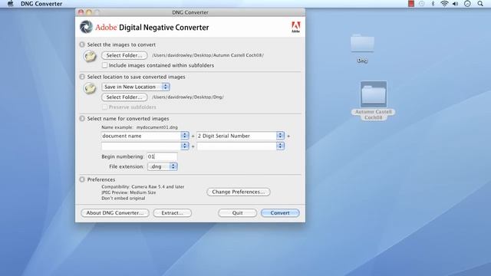Click Compatibility: Camera Raw 5.4 and later text

143,186
